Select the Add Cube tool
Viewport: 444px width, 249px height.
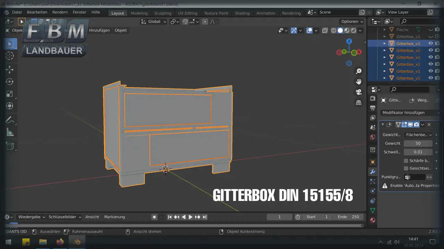click(x=10, y=146)
